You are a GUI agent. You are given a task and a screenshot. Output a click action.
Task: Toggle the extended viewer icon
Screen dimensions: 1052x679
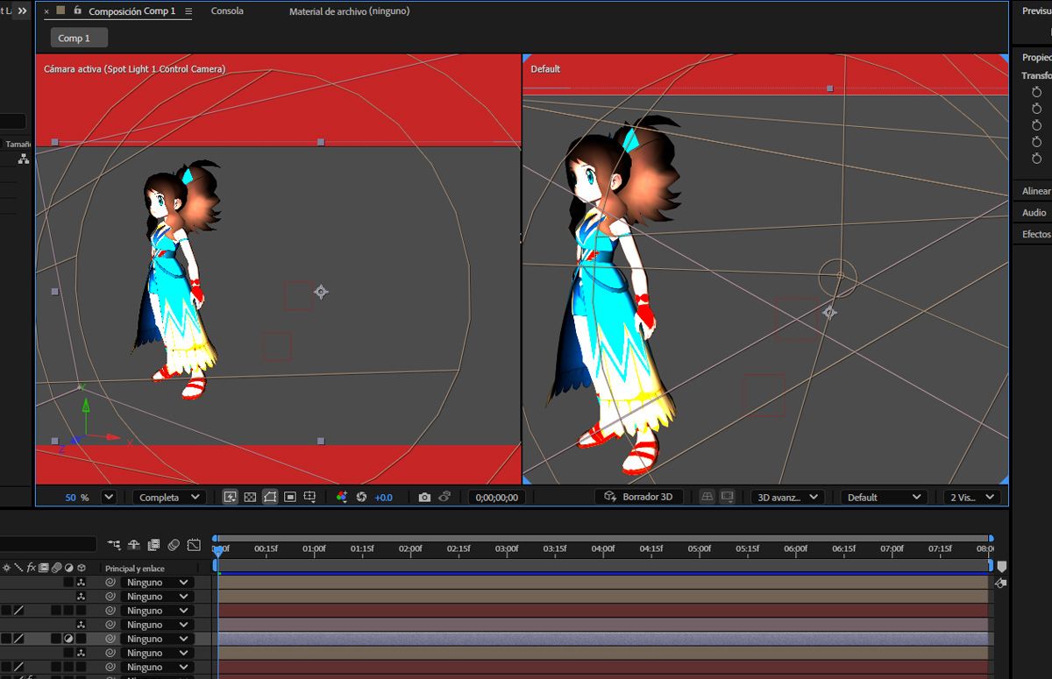(727, 497)
